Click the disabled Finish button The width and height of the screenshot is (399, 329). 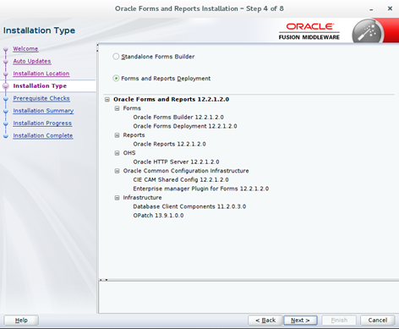[339, 321]
